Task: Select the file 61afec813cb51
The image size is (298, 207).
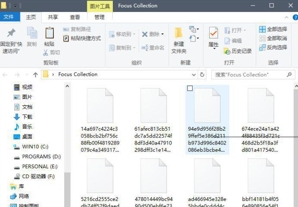Action: (153, 120)
